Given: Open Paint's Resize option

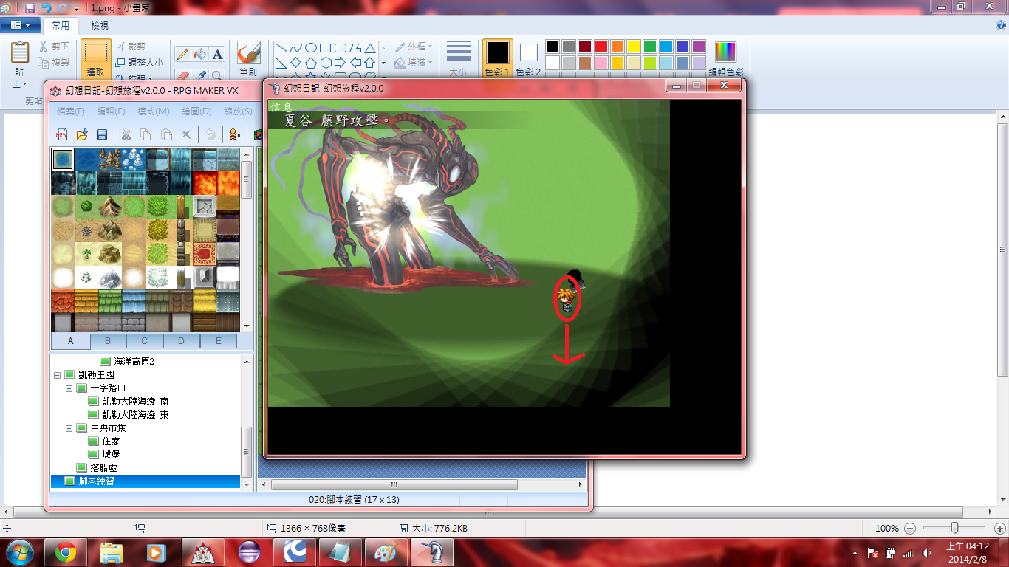Looking at the screenshot, I should 139,62.
